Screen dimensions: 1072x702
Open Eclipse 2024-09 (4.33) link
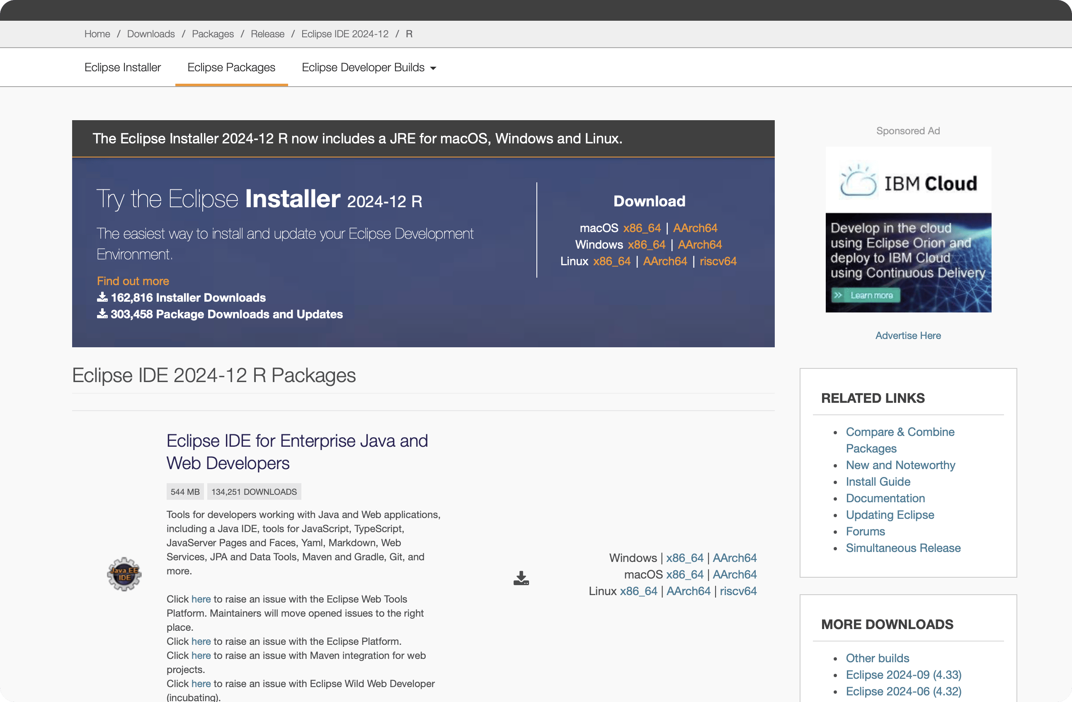904,675
